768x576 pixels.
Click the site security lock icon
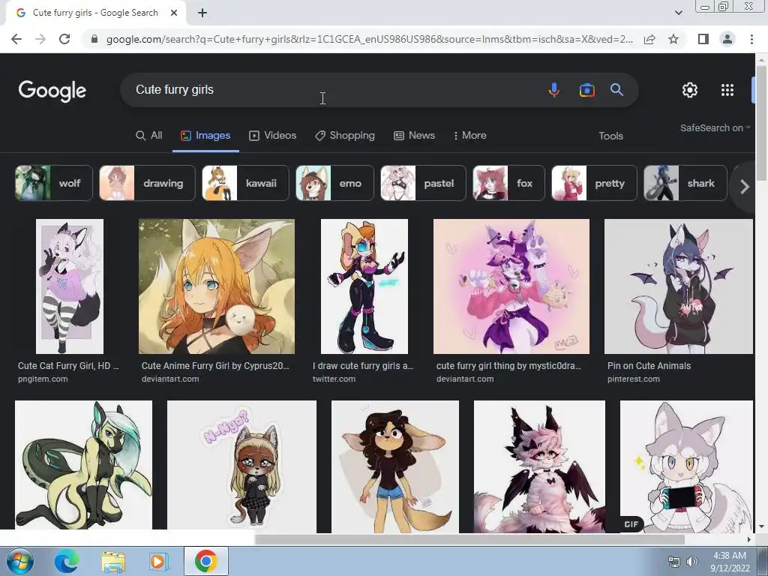point(94,39)
